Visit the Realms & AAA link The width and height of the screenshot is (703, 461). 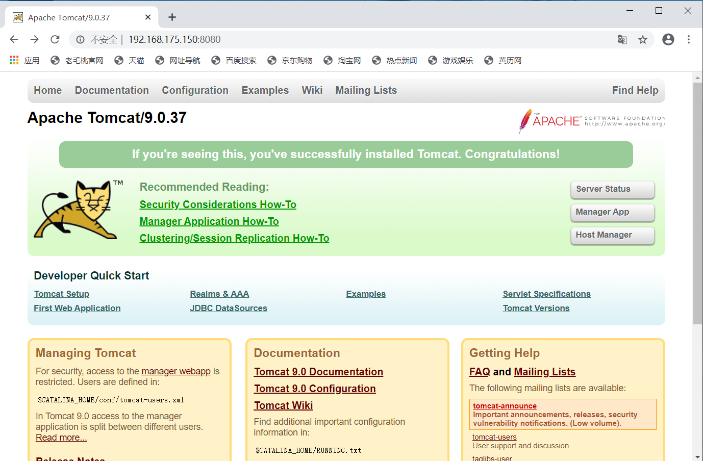pyautogui.click(x=219, y=294)
